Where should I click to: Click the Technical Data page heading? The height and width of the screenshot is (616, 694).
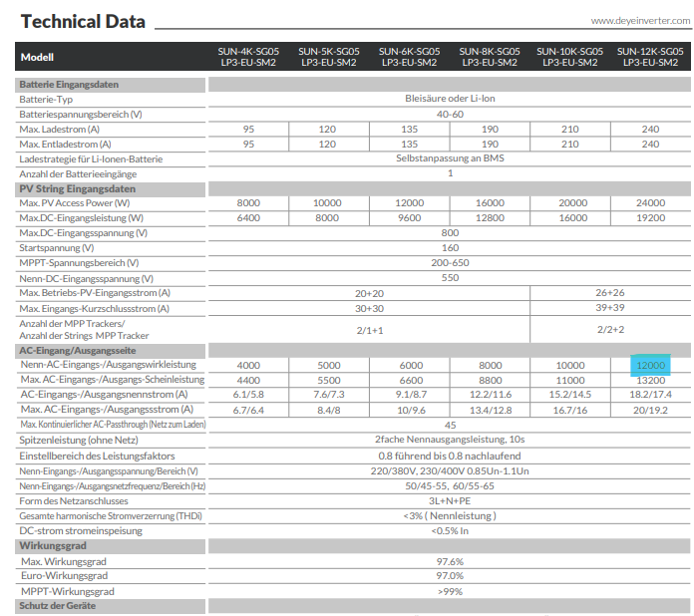point(83,21)
